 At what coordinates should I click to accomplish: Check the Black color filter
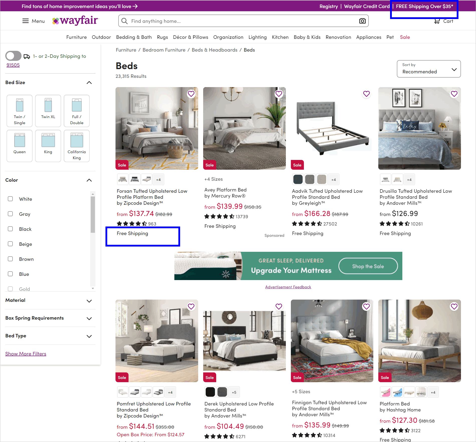pyautogui.click(x=10, y=229)
